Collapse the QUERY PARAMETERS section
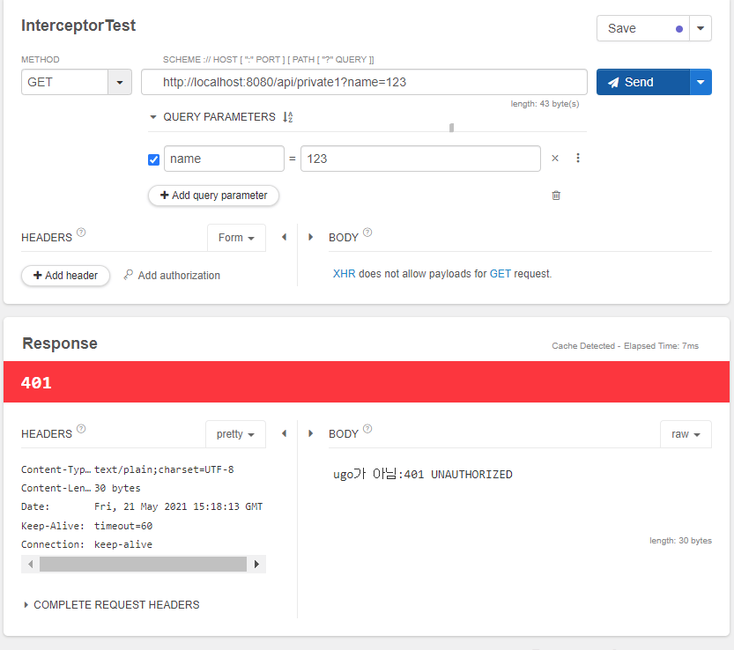The image size is (734, 650). point(153,116)
